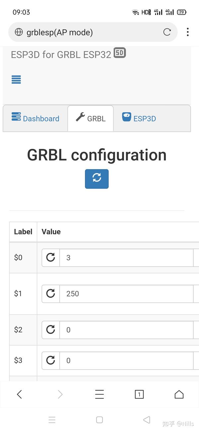Edit the $1 value field showing 250
The width and height of the screenshot is (199, 432).
pos(126,293)
